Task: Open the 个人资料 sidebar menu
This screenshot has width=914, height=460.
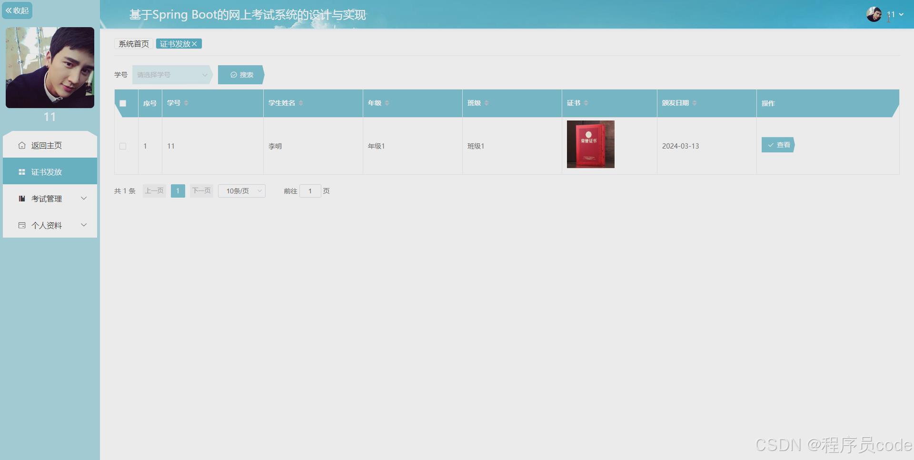Action: click(x=50, y=225)
